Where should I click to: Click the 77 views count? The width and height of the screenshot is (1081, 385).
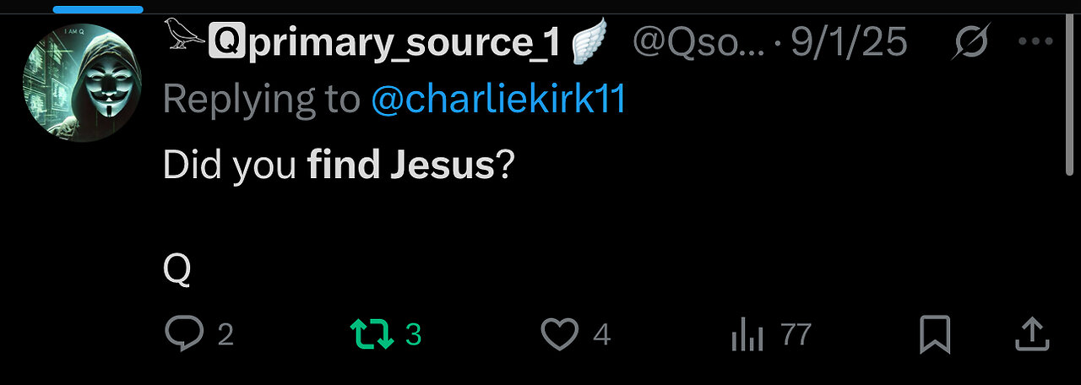[x=796, y=335]
